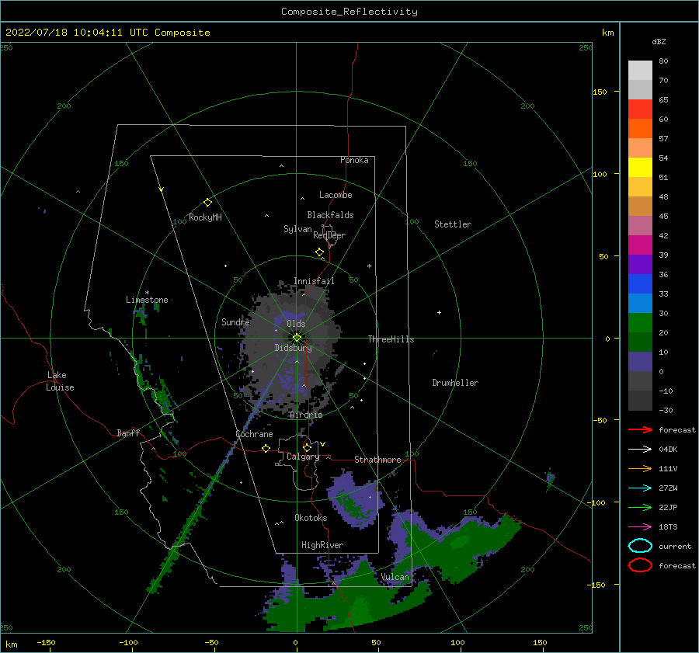Click the ThreeHills label
The image size is (699, 653).
(x=391, y=339)
